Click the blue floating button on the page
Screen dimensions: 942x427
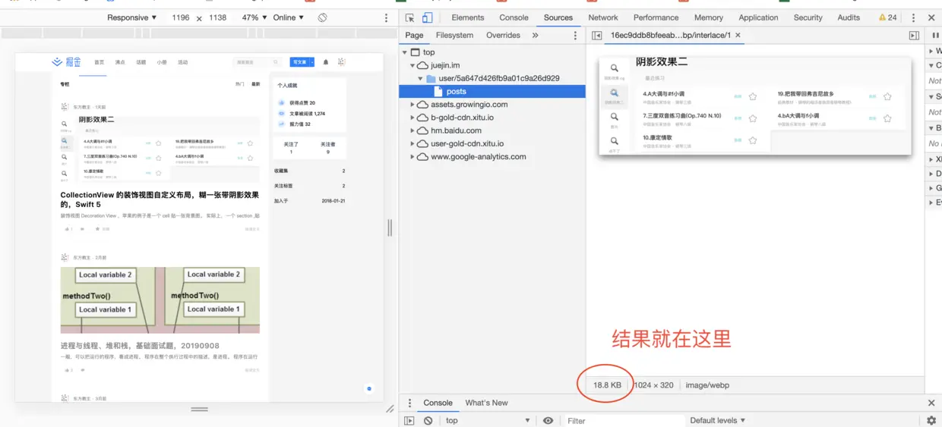click(x=369, y=388)
